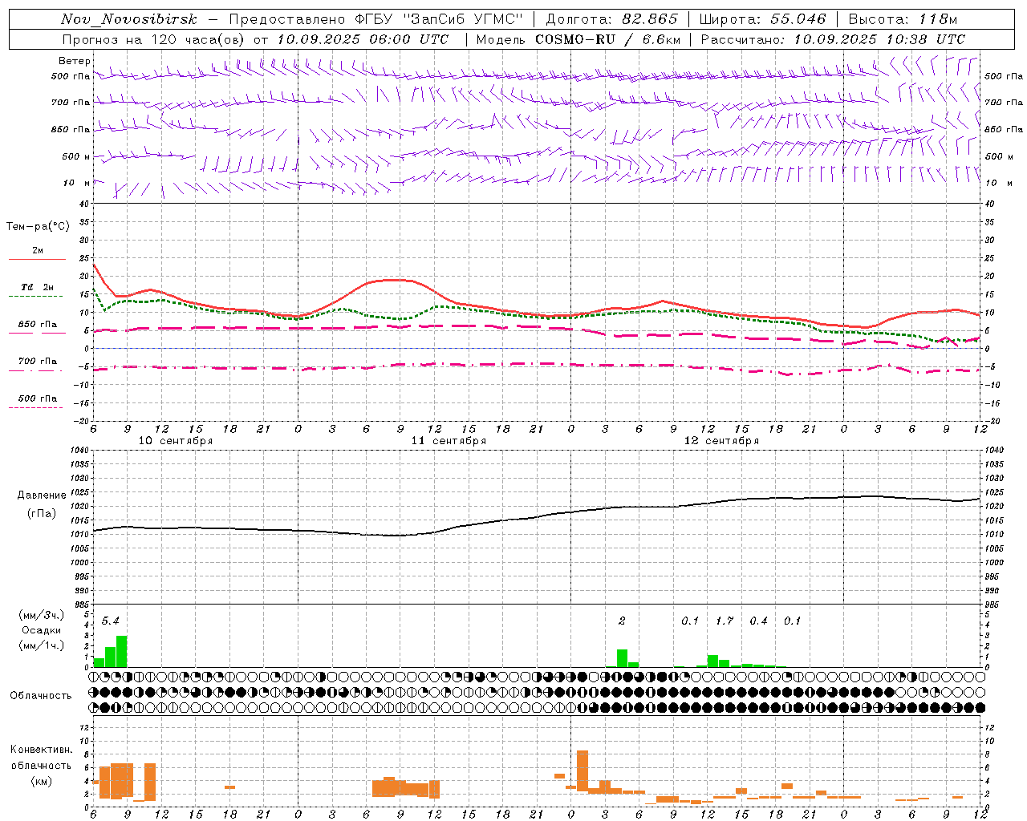Click the '11 сентября' date label

(449, 441)
